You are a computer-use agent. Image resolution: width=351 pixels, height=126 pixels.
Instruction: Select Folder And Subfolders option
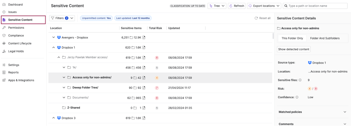click(x=325, y=38)
